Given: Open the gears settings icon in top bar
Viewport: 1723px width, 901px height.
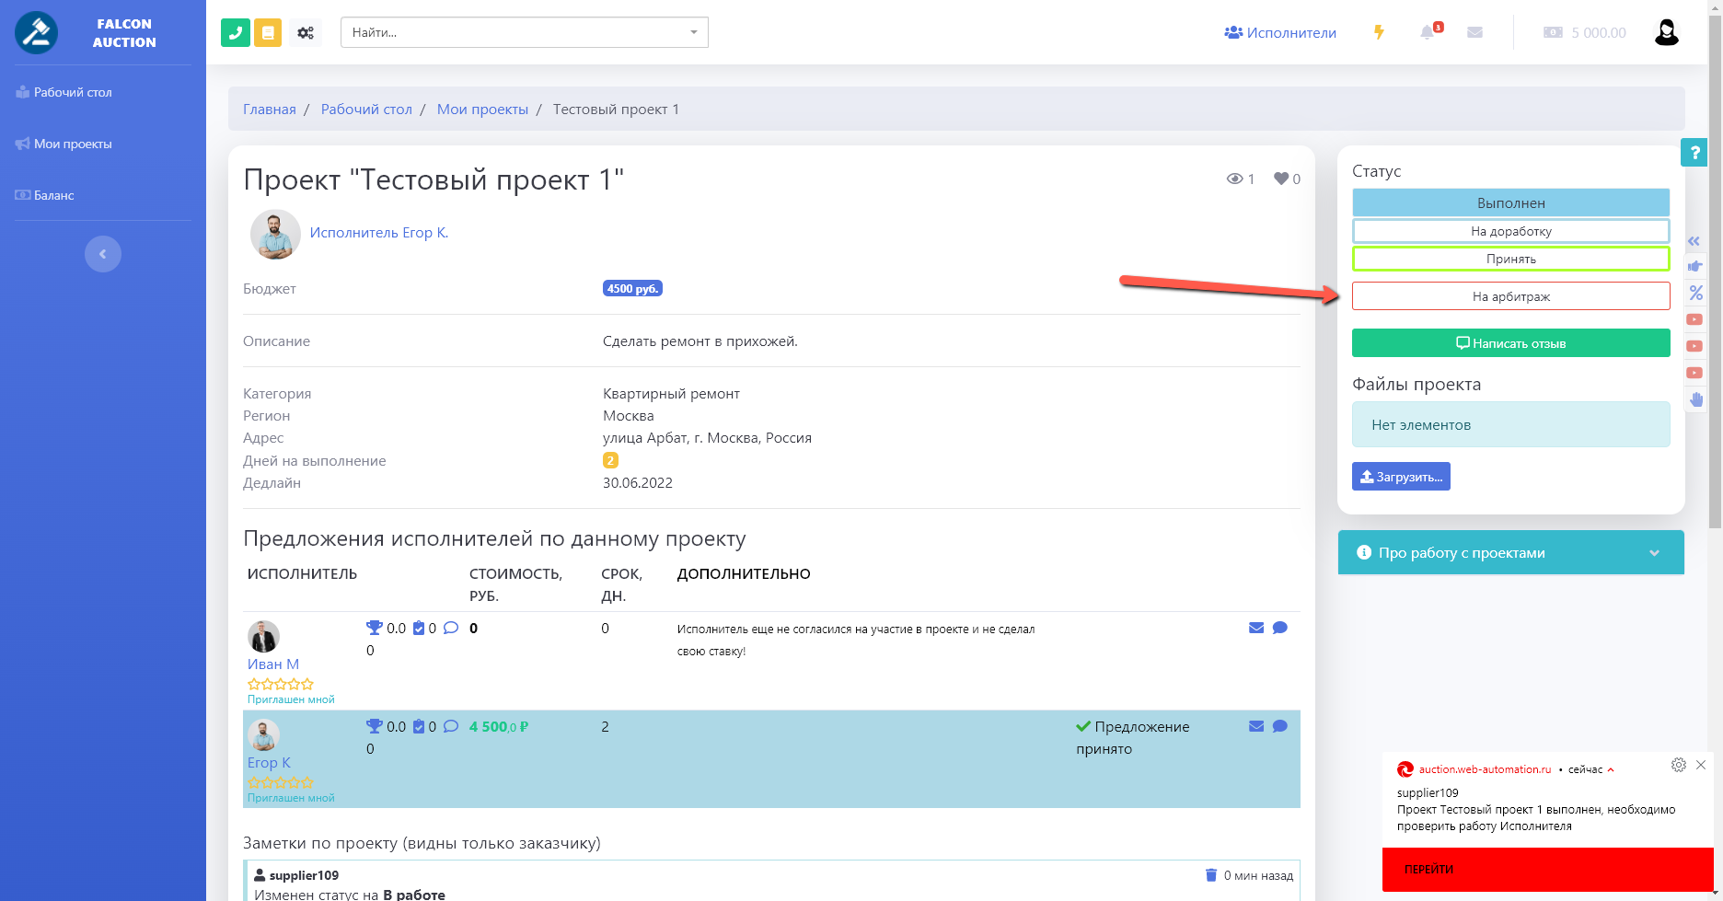Looking at the screenshot, I should click(x=306, y=32).
